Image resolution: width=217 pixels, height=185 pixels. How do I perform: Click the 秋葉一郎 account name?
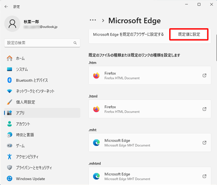click(31, 22)
